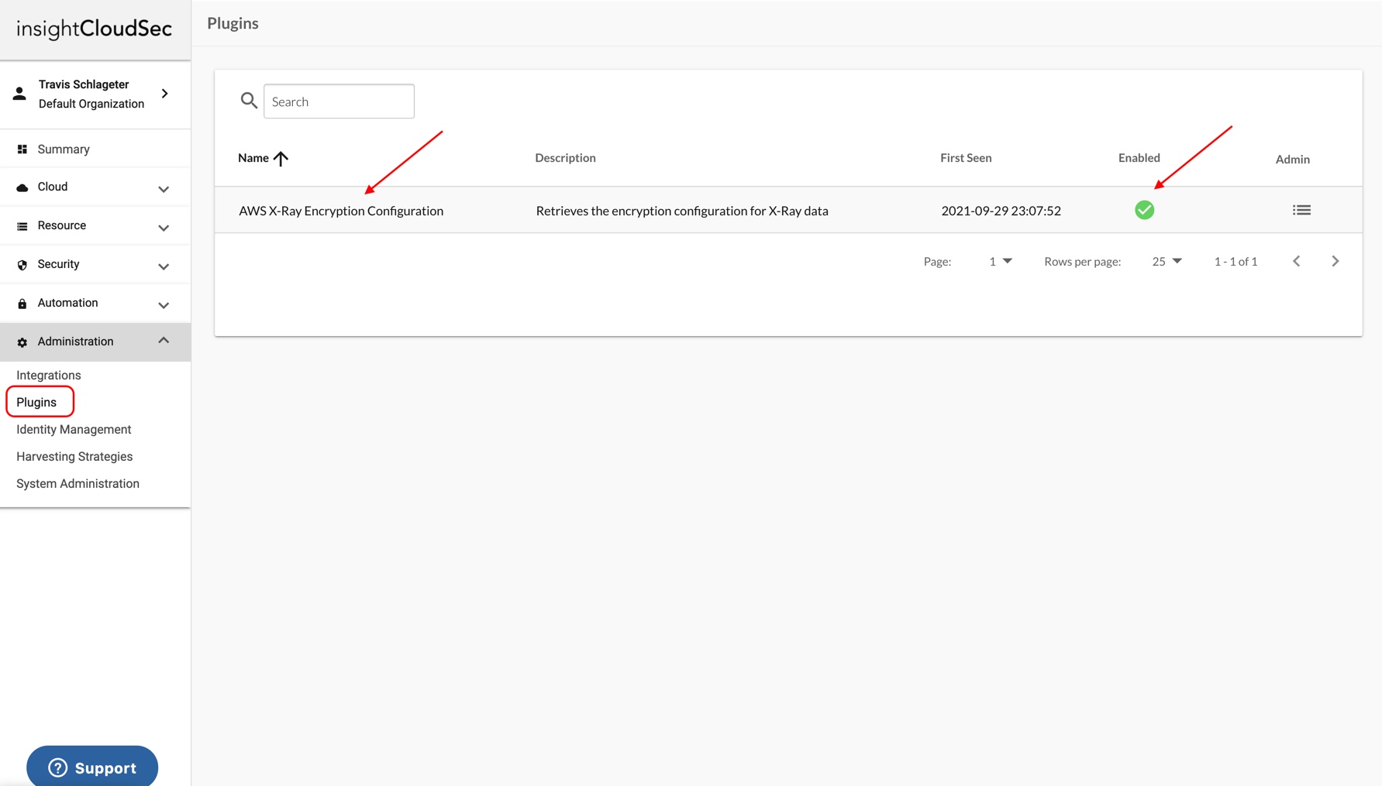Viewport: 1382px width, 786px height.
Task: Click the Plugins page title
Action: 233,23
